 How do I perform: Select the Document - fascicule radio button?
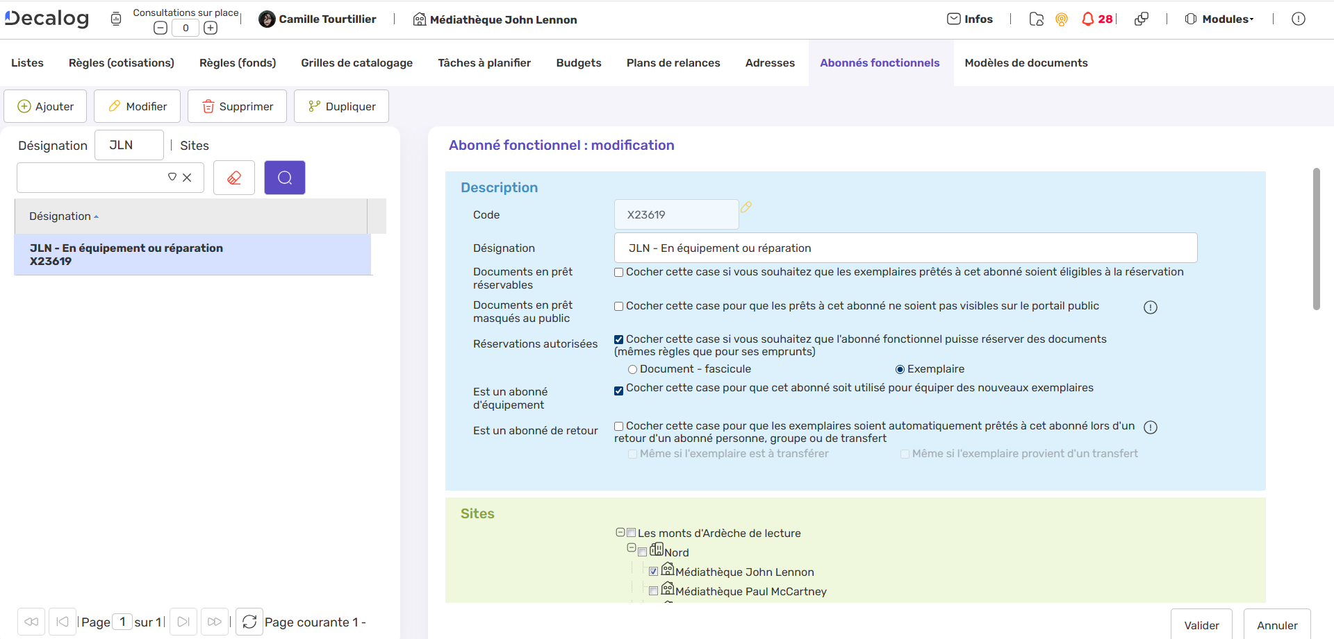point(632,369)
